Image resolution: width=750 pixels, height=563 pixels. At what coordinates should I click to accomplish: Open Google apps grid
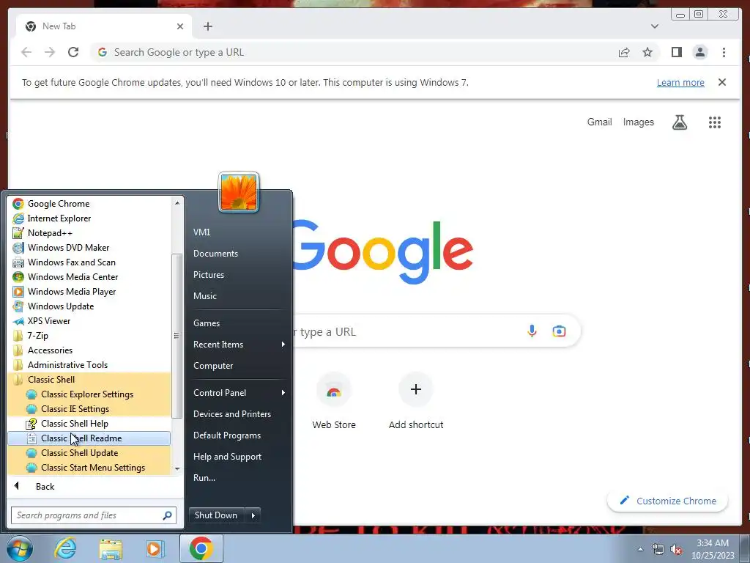[715, 122]
